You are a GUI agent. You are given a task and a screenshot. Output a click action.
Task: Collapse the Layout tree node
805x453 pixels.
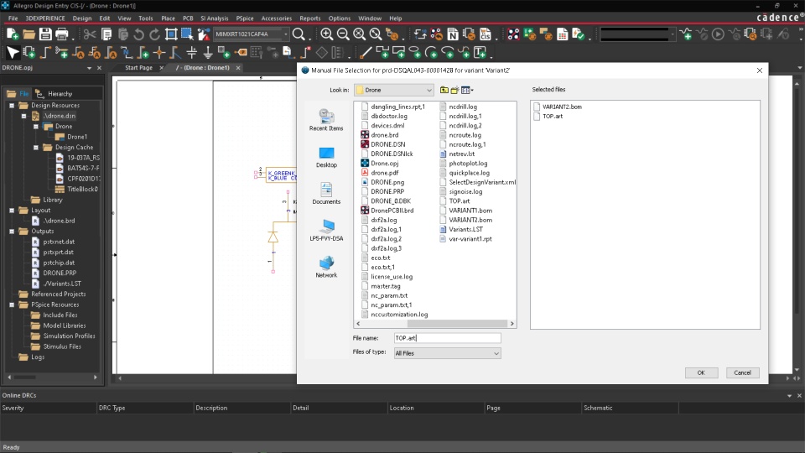pyautogui.click(x=12, y=210)
